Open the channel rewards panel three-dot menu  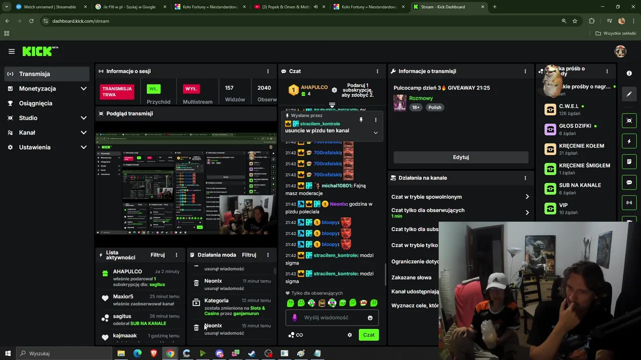point(607,71)
